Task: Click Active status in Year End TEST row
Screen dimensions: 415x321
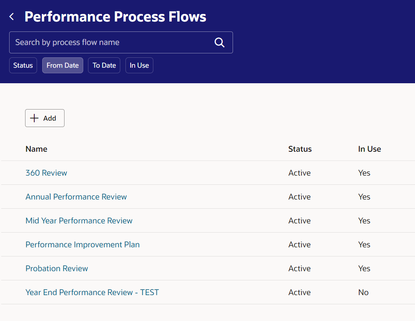Action: tap(300, 292)
